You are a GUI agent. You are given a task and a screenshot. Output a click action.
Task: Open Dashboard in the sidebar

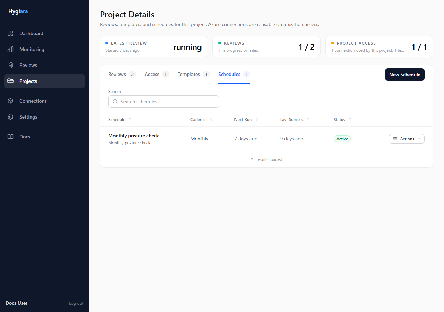44,33
